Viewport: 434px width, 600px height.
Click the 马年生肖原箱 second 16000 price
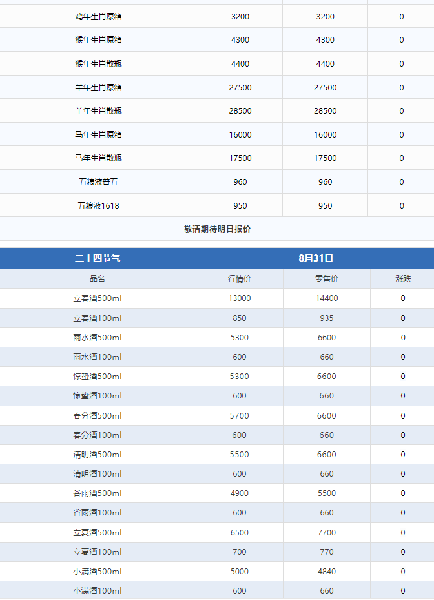click(x=325, y=134)
